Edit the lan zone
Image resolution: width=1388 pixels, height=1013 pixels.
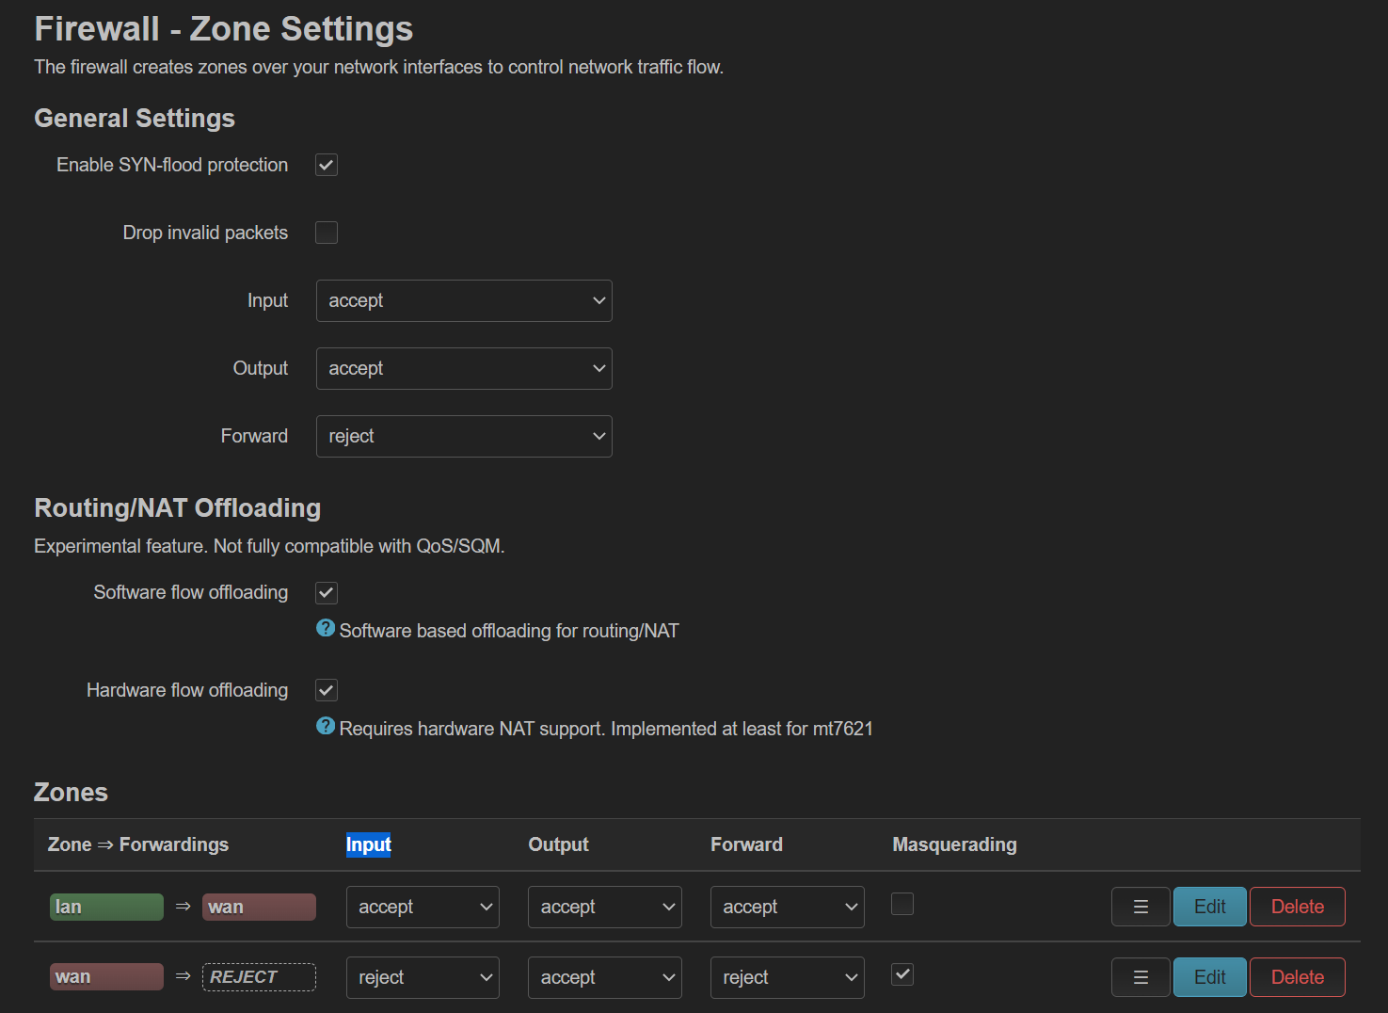(x=1209, y=907)
